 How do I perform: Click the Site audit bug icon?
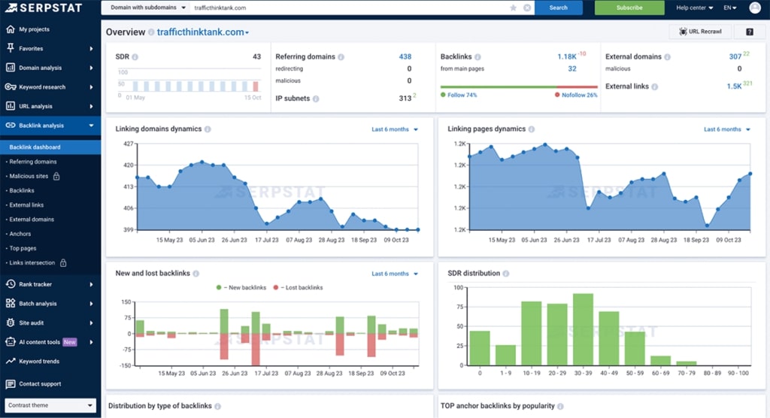(x=11, y=323)
